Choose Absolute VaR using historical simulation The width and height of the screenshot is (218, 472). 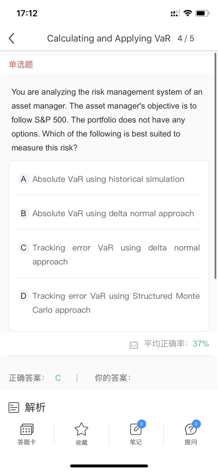click(108, 179)
